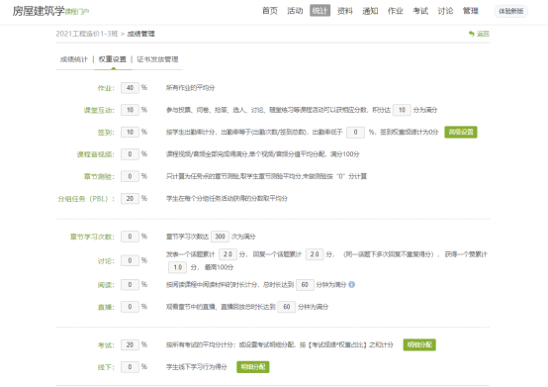Switch to the 成绩统计 tab
Screen dimensions: 548x387
(74, 59)
